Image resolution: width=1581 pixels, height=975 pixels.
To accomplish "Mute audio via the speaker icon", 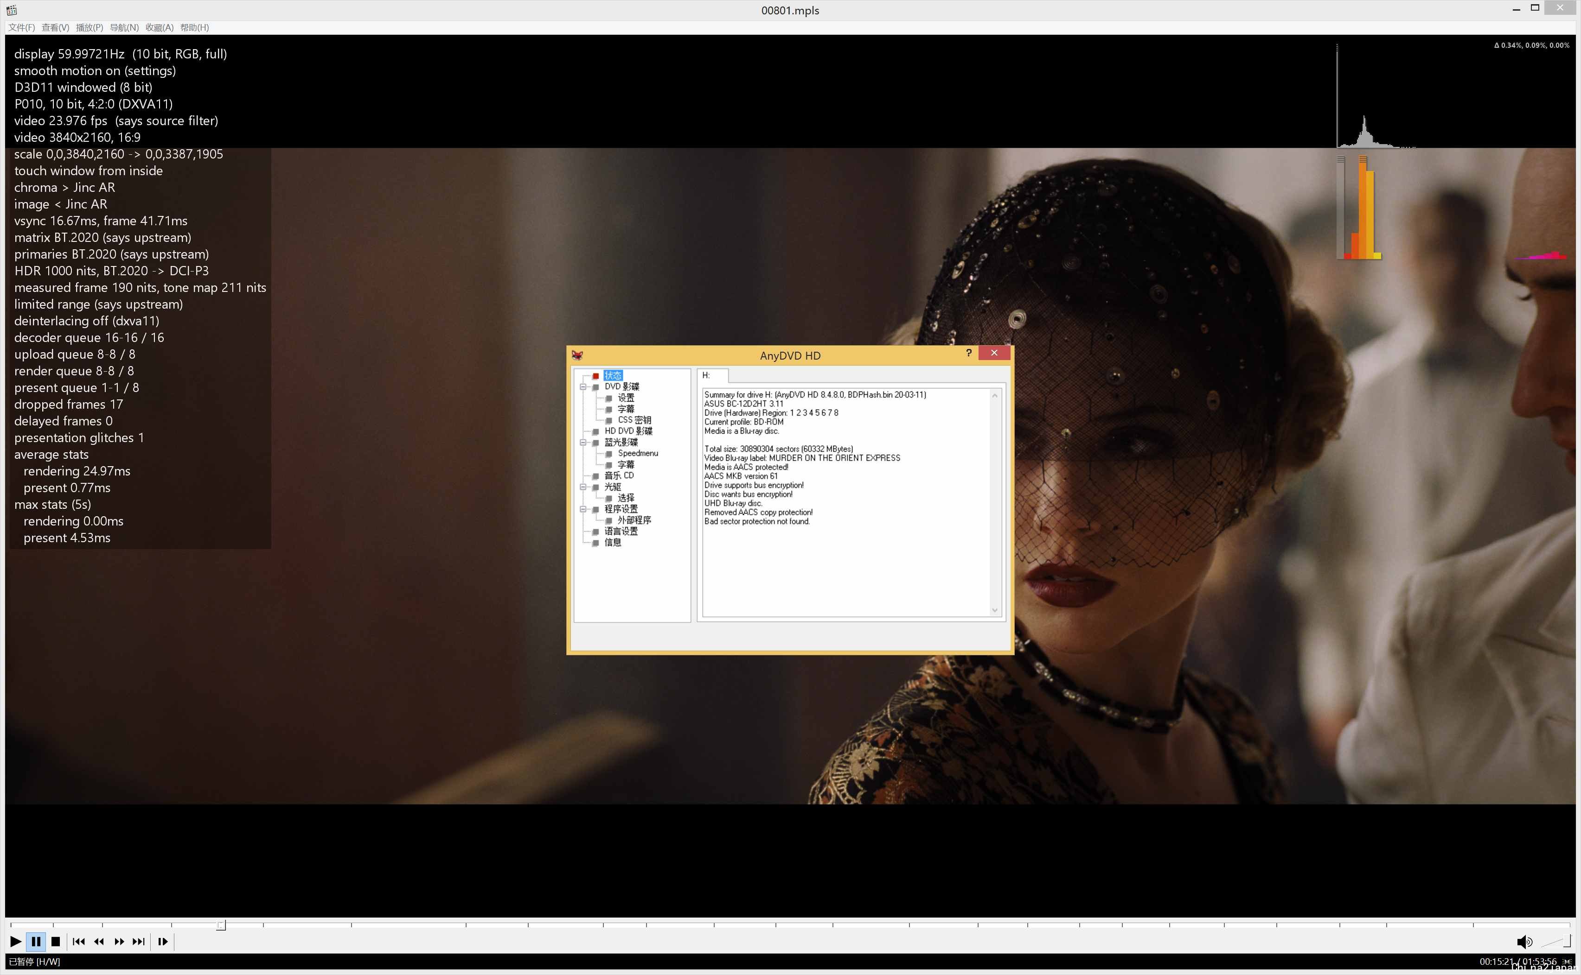I will (x=1523, y=942).
